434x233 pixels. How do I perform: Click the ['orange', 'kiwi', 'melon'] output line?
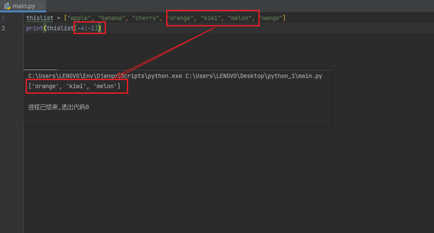coord(74,86)
